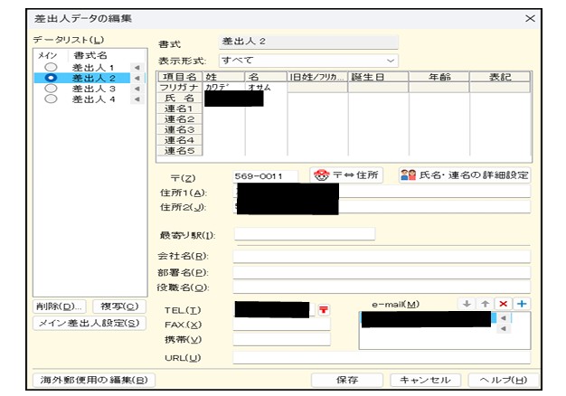Click arrow icon next to 差出人 1

click(137, 68)
